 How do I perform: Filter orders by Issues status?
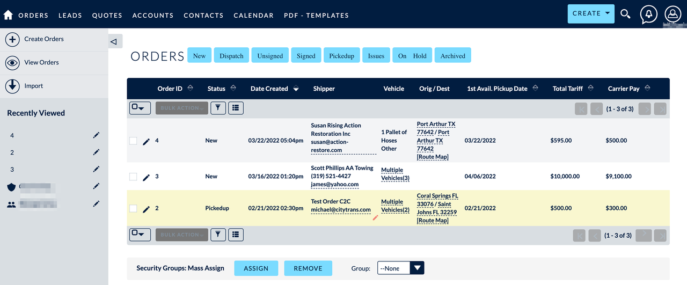click(376, 55)
